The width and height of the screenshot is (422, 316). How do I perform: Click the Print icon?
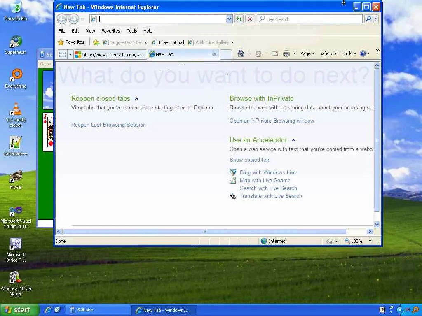click(x=286, y=54)
